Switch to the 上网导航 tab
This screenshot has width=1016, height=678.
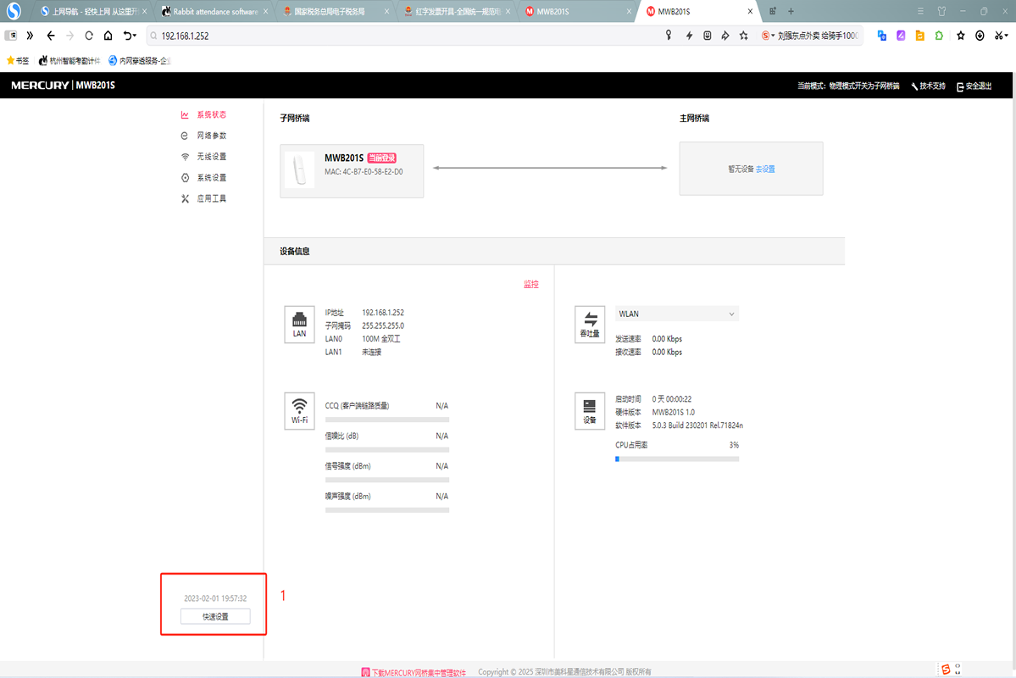click(x=92, y=12)
